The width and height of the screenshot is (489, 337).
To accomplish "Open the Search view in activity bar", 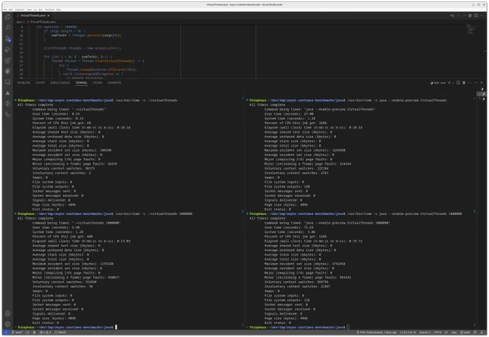I will coord(8,27).
